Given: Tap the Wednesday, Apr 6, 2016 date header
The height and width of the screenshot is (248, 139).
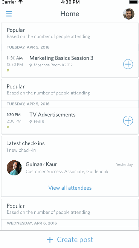Looking at the screenshot, I should click(x=32, y=223).
